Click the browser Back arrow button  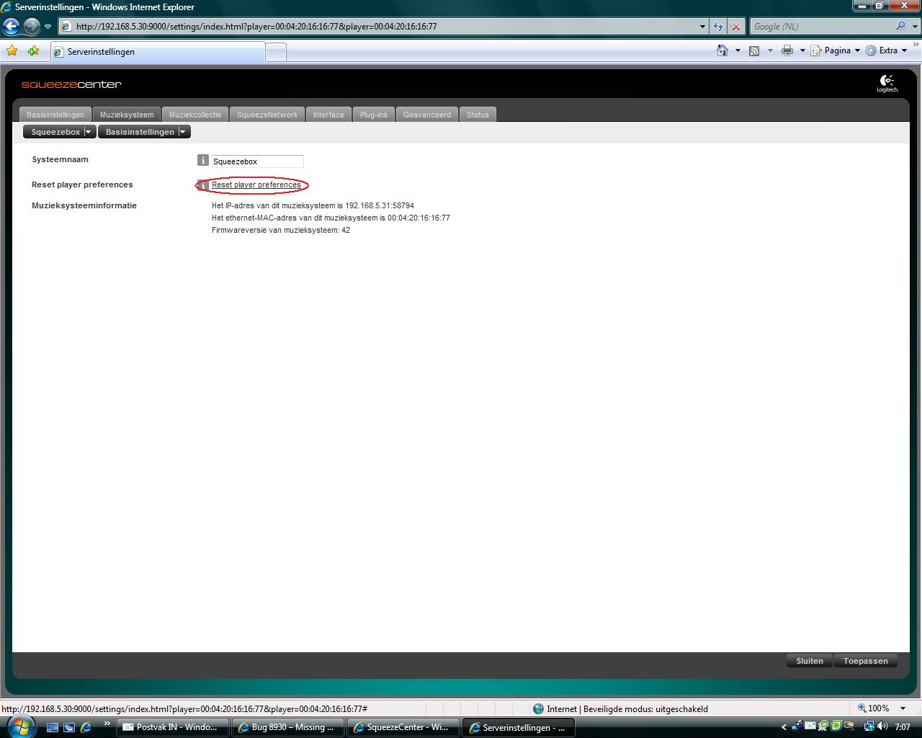tap(12, 27)
